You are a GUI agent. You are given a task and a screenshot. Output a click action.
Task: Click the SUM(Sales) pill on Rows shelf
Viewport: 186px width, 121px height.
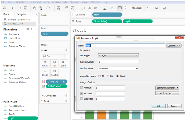107,21
